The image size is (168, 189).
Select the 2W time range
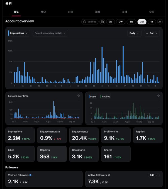coord(121,22)
